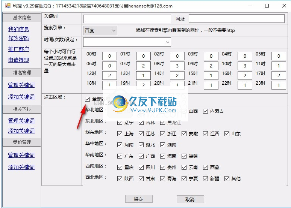Submit the form with 提交 button
The image size is (291, 208).
pos(139,199)
